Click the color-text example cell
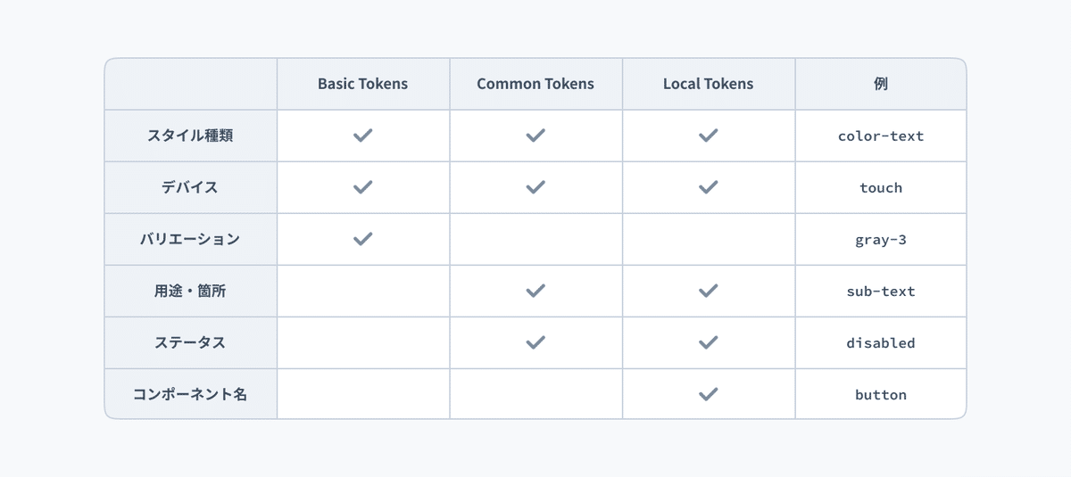 pos(881,136)
